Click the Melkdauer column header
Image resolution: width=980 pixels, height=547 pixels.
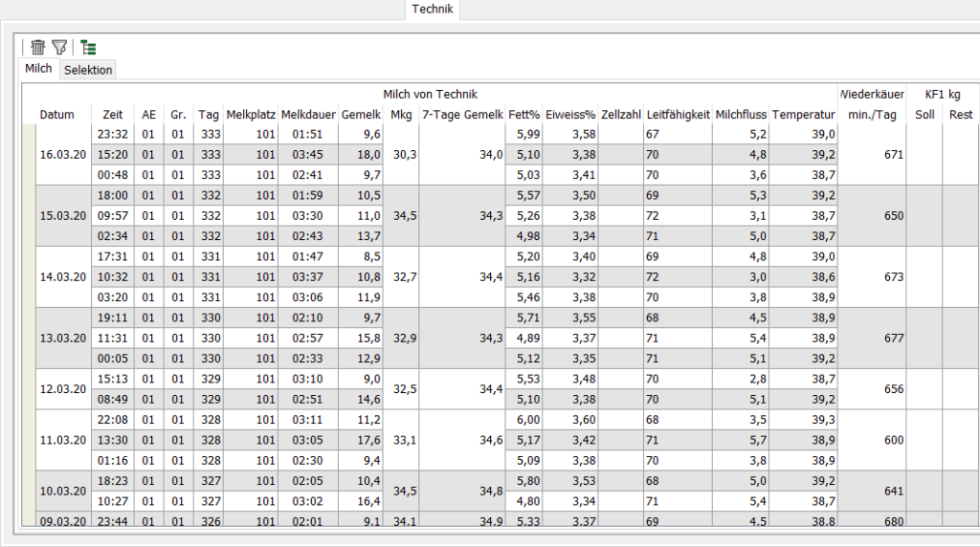pos(308,115)
